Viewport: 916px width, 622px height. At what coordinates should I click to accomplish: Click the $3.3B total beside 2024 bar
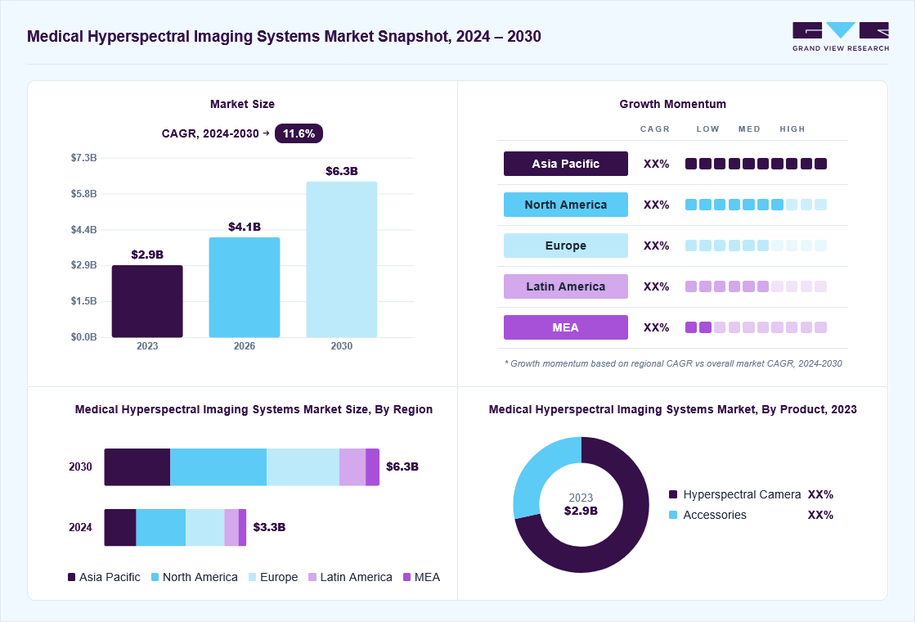[x=269, y=527]
